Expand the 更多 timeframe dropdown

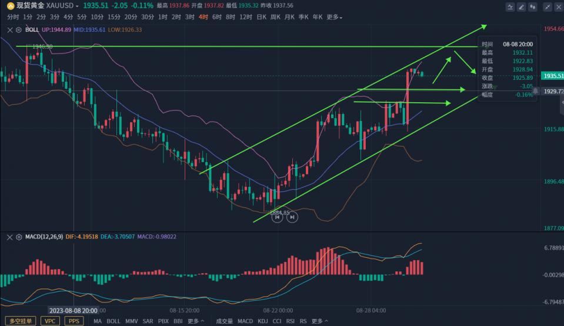tap(334, 17)
